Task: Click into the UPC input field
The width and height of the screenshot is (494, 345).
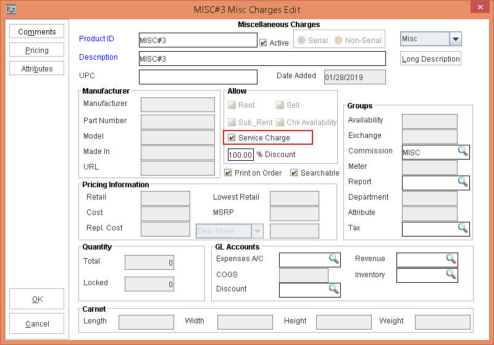Action: point(198,77)
